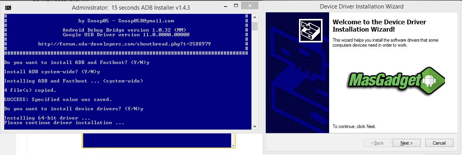Viewport: 462px width, 155px height.
Task: Click 'Android Debug Bridge version 1.0.32' line
Action: tap(124, 30)
